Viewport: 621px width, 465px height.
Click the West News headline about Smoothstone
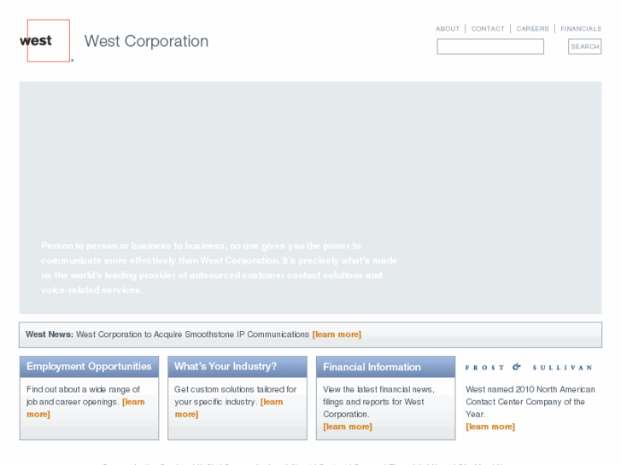point(192,334)
